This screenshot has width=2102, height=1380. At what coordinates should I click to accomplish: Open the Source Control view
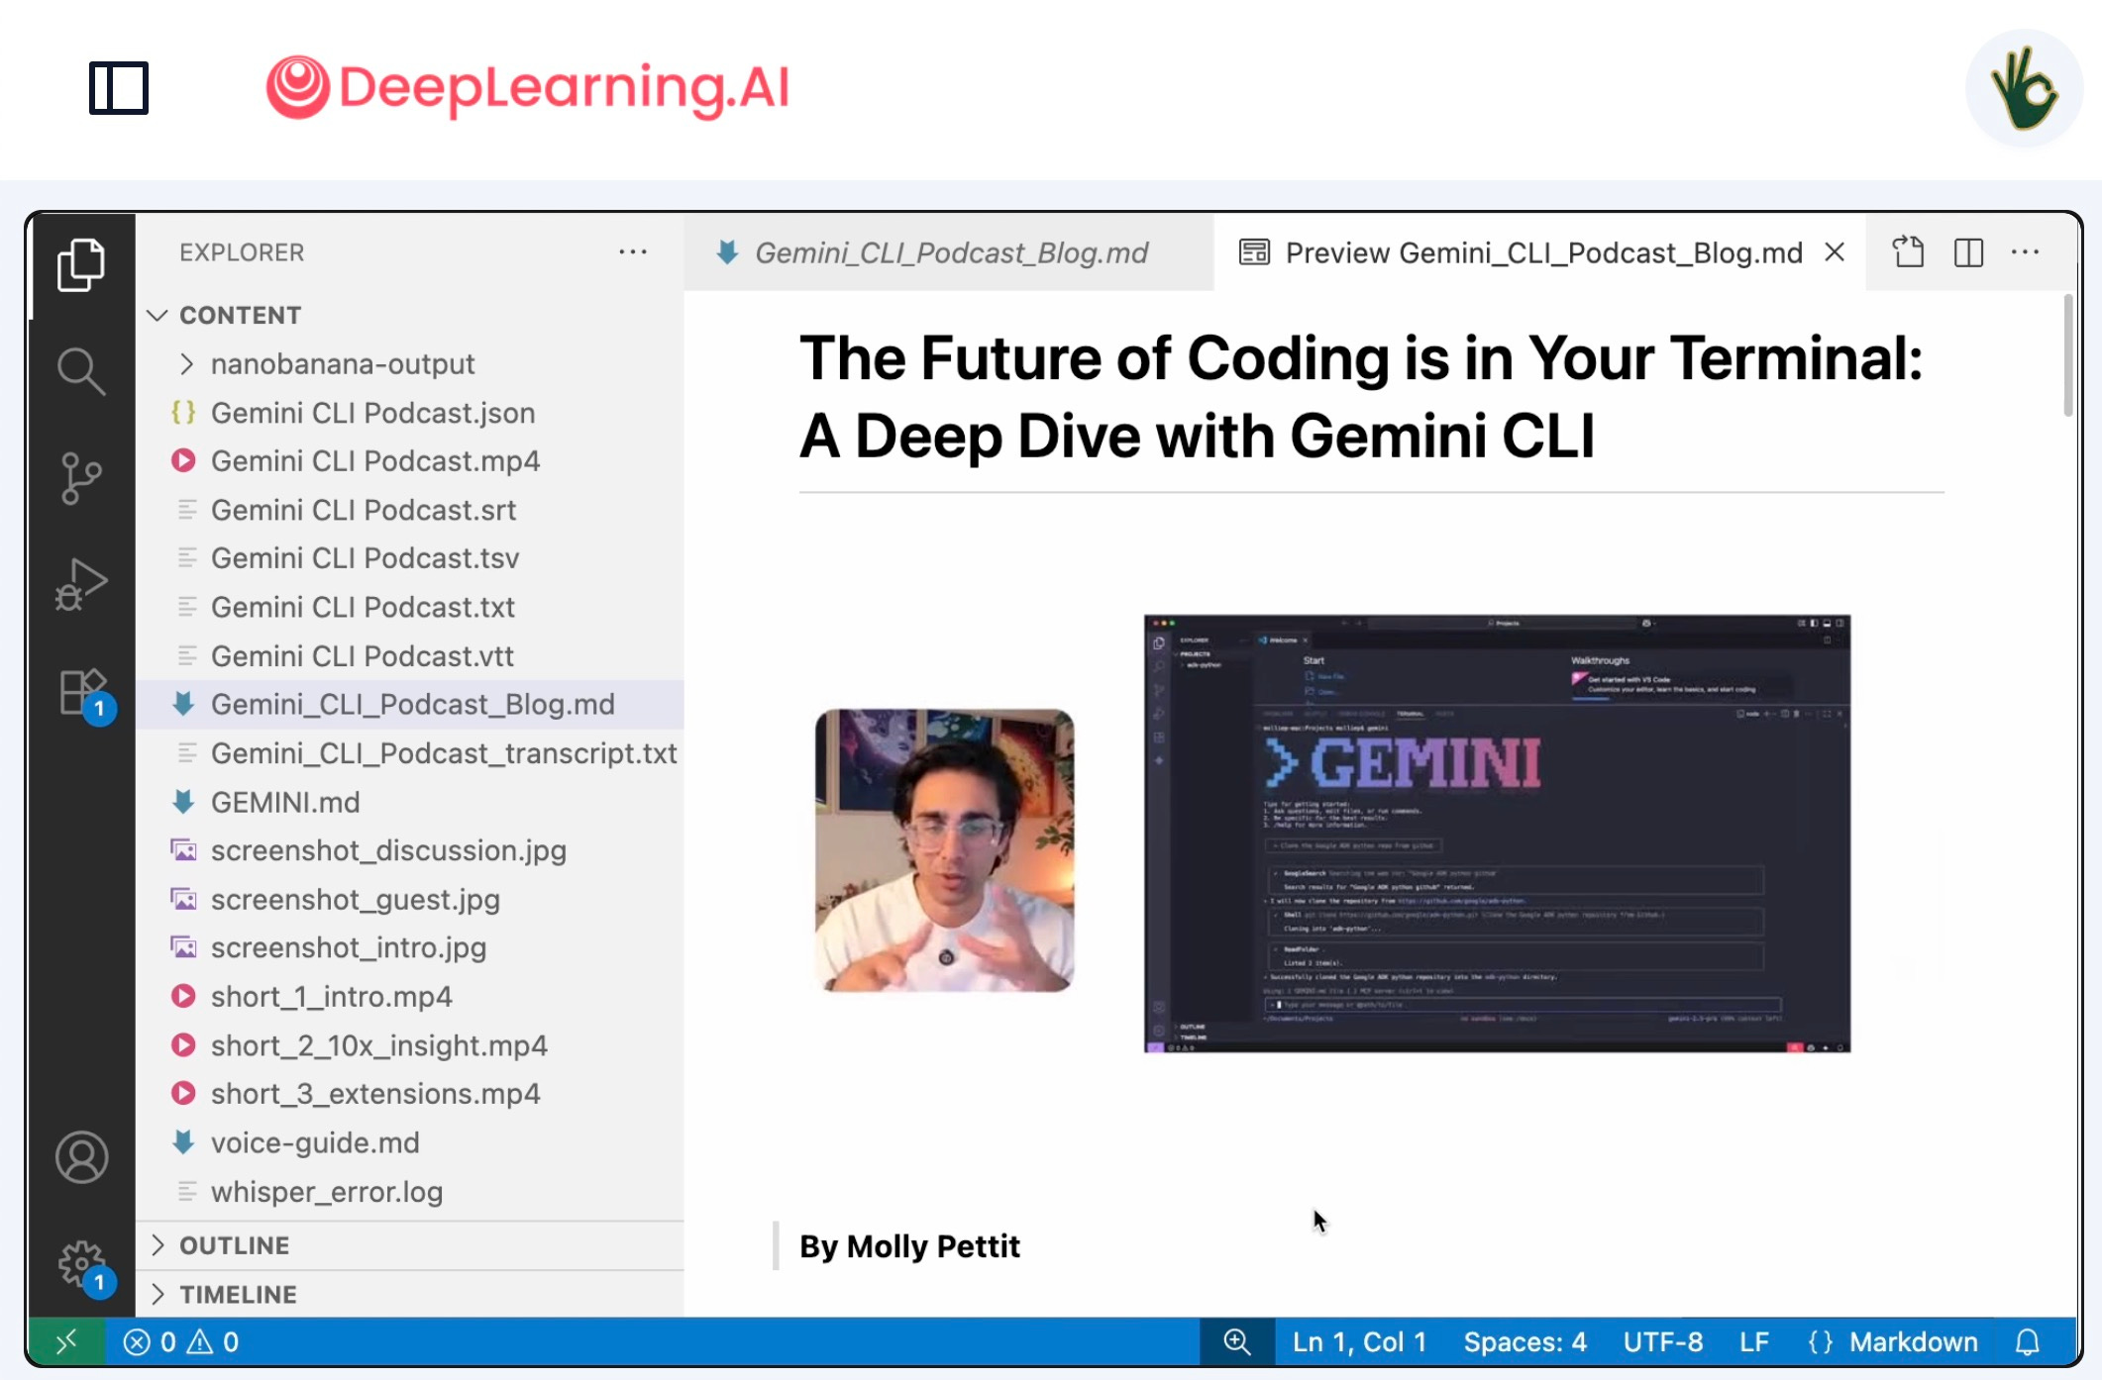click(x=81, y=478)
